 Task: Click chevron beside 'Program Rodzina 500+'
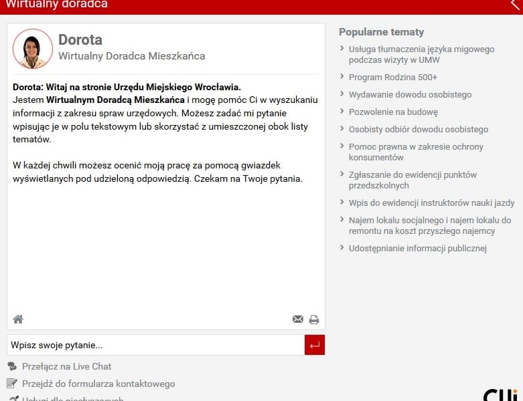point(342,77)
